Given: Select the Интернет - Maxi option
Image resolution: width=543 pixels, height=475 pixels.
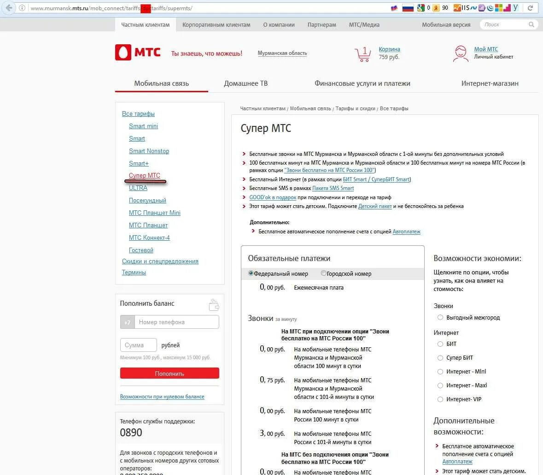Looking at the screenshot, I should click(440, 386).
